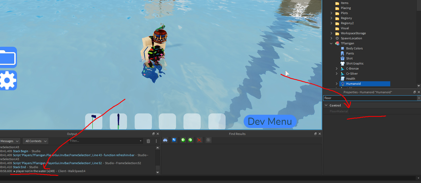The image size is (421, 183).
Task: Open the gear settings button in game view
Action: tap(8, 80)
